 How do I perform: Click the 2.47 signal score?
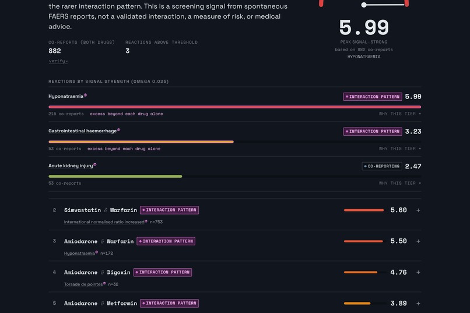[413, 166]
